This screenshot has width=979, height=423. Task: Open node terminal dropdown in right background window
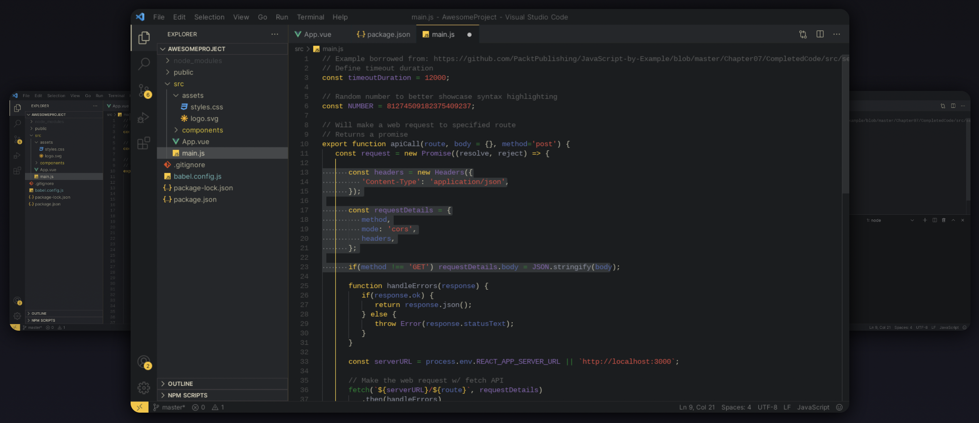890,220
